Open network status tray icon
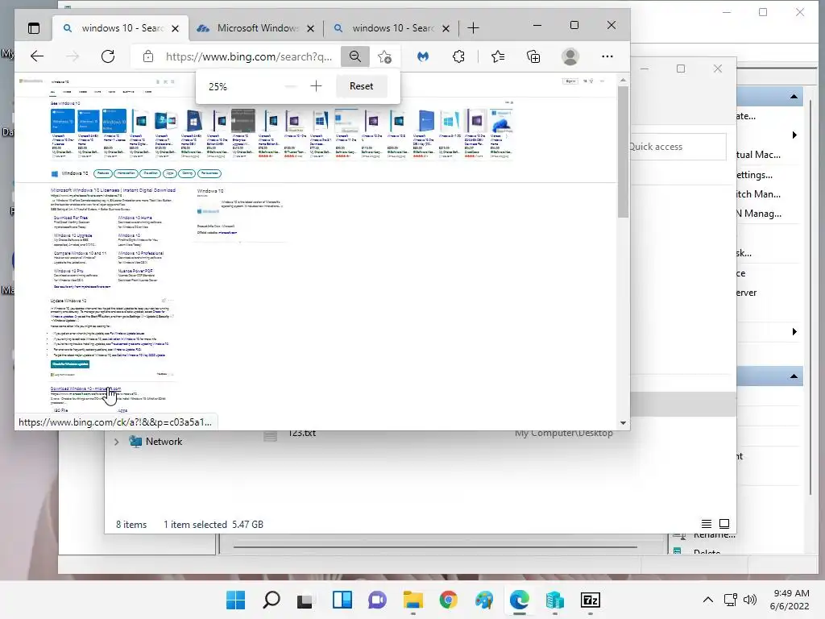This screenshot has height=619, width=825. click(730, 600)
